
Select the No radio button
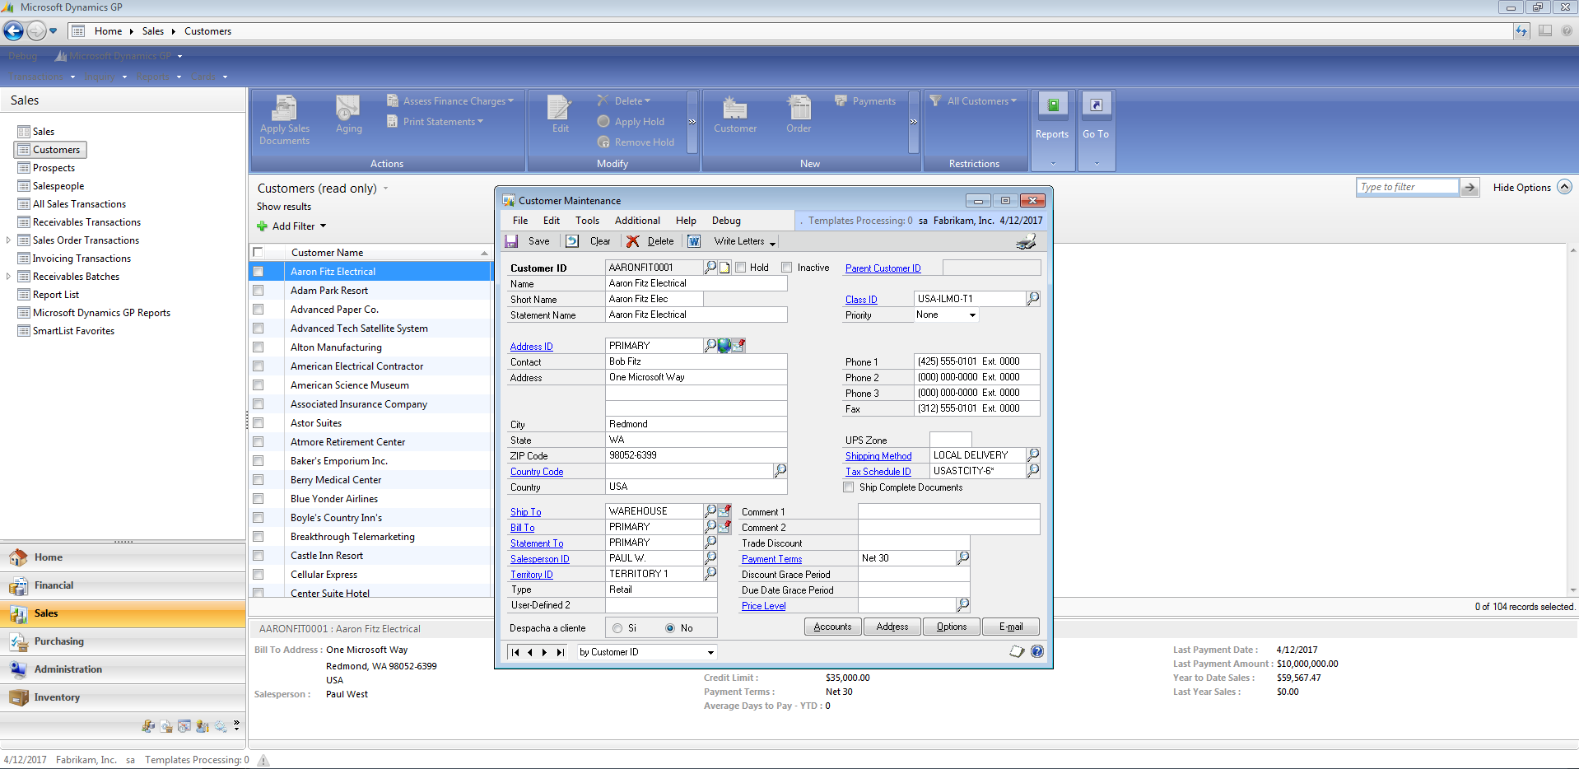pyautogui.click(x=670, y=628)
